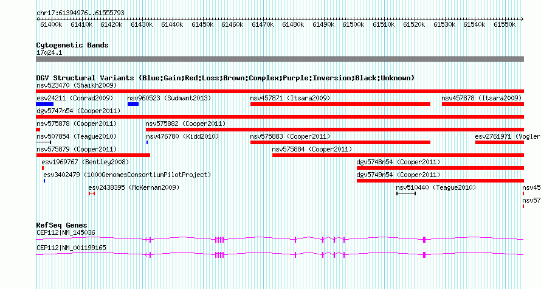Click the red bar under esv2761971
Screen dimensions: 541x289
click(500, 142)
